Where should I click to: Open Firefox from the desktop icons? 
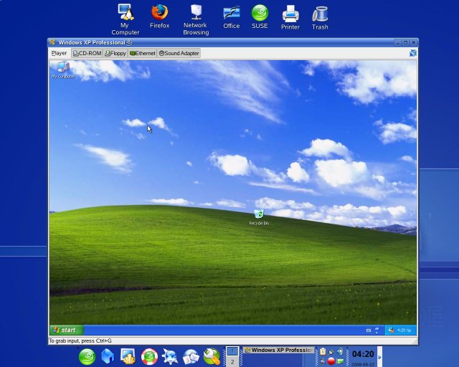click(159, 16)
